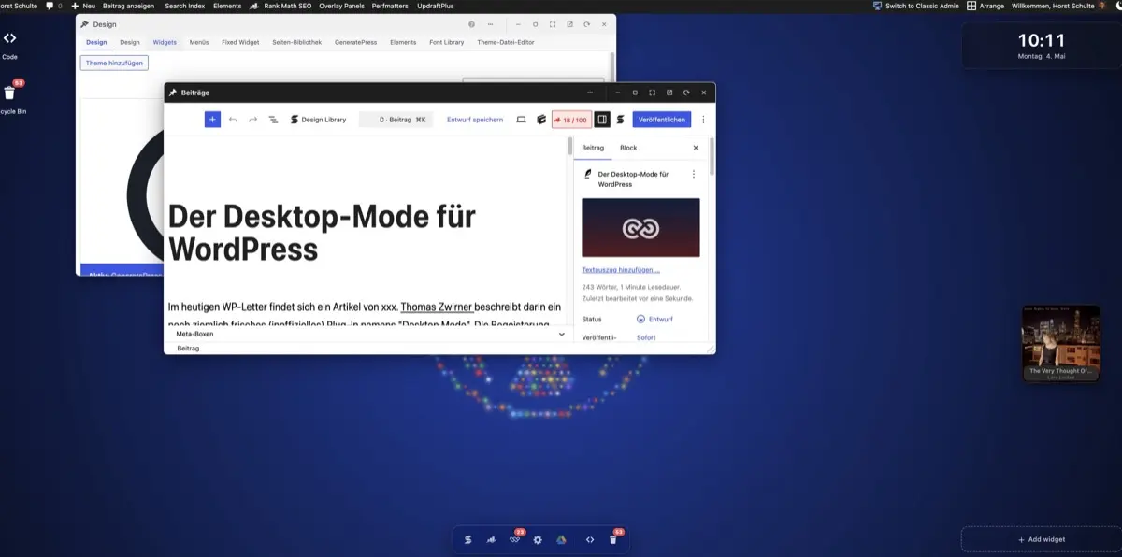Click the cube icon beside the preview icon
Screen dimensions: 1122x557
(541, 120)
